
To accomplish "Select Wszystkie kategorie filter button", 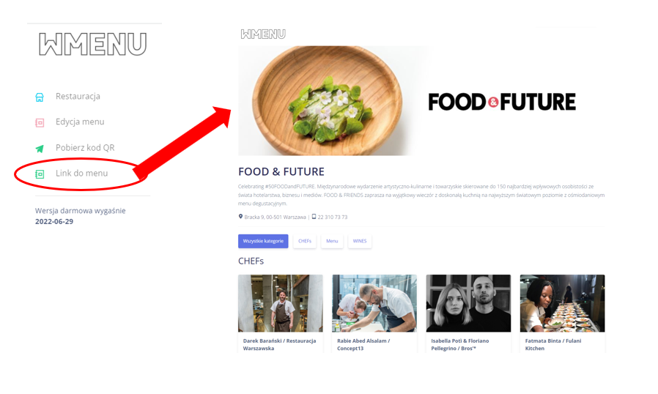I will click(x=263, y=241).
